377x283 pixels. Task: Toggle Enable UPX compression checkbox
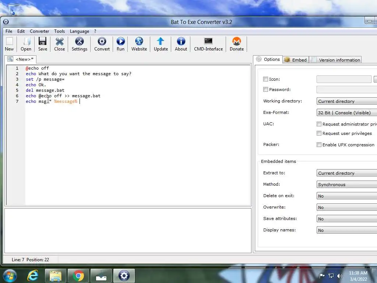tap(319, 144)
